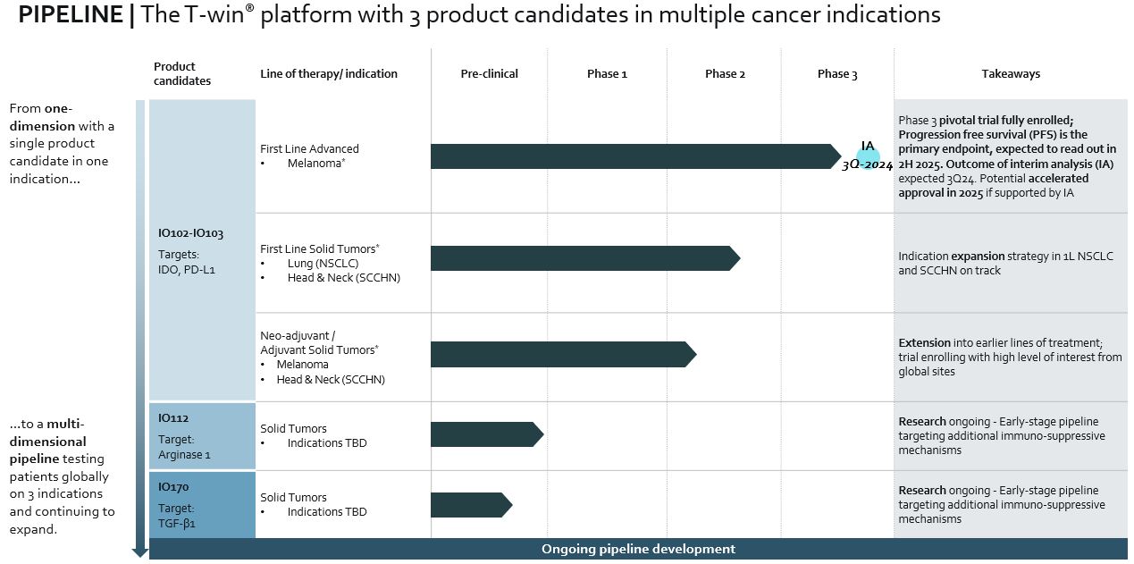
Task: Click the downward arrow tip at left
Action: point(139,551)
